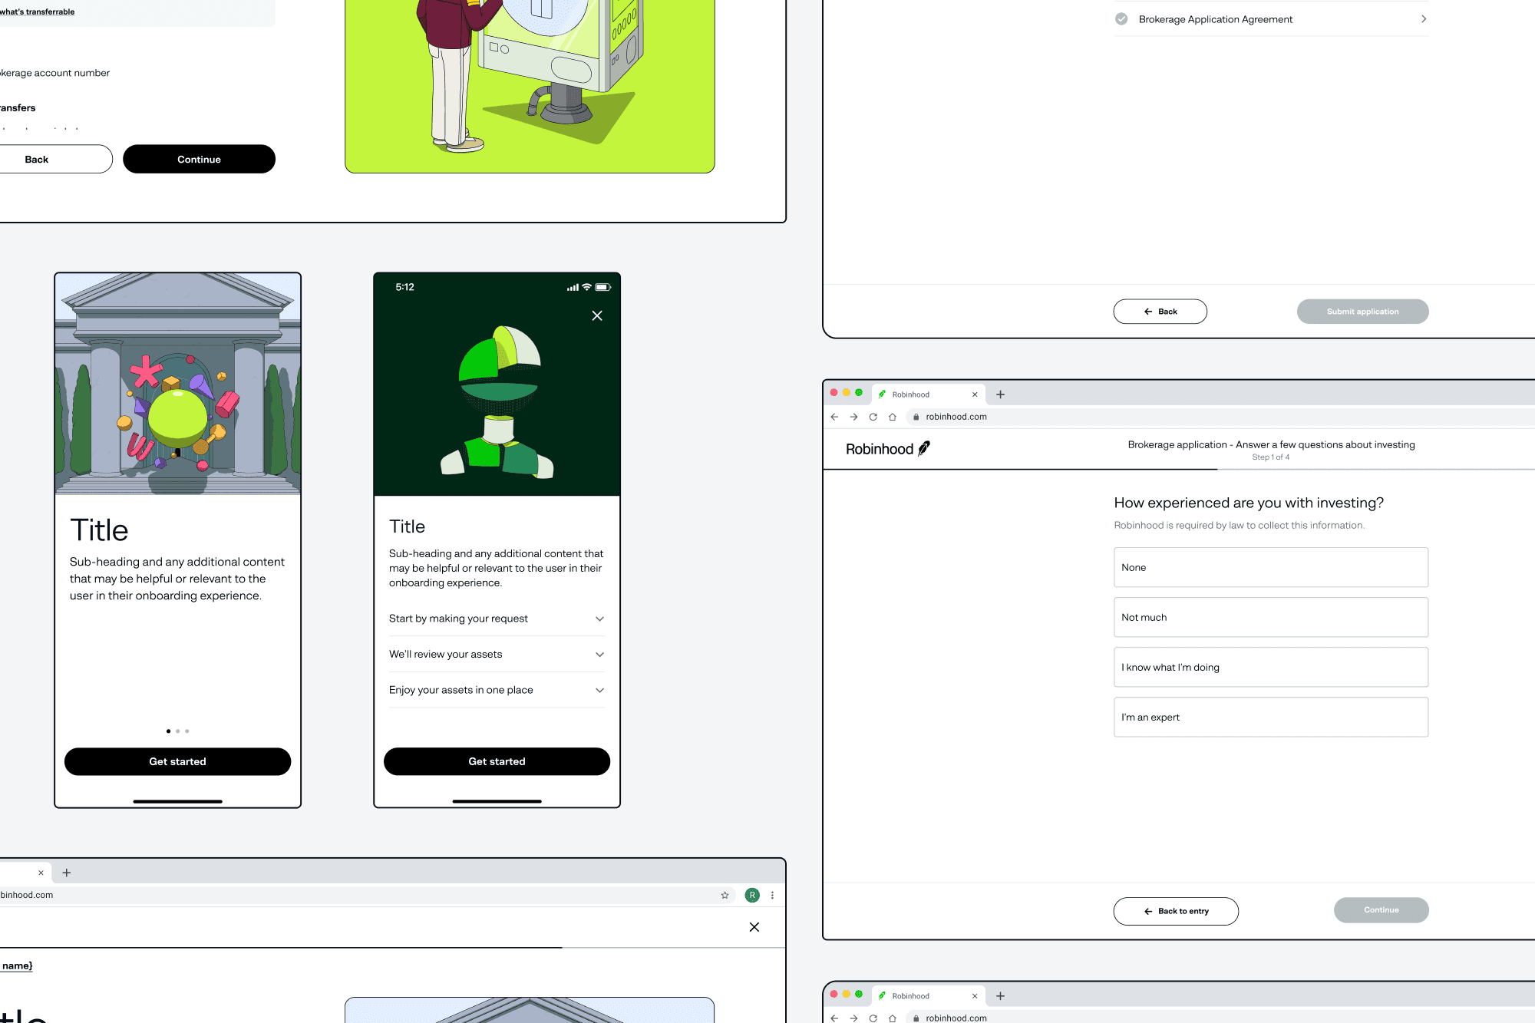Close Robinhood tab in bottom-right browser window
The width and height of the screenshot is (1535, 1023).
[x=975, y=996]
